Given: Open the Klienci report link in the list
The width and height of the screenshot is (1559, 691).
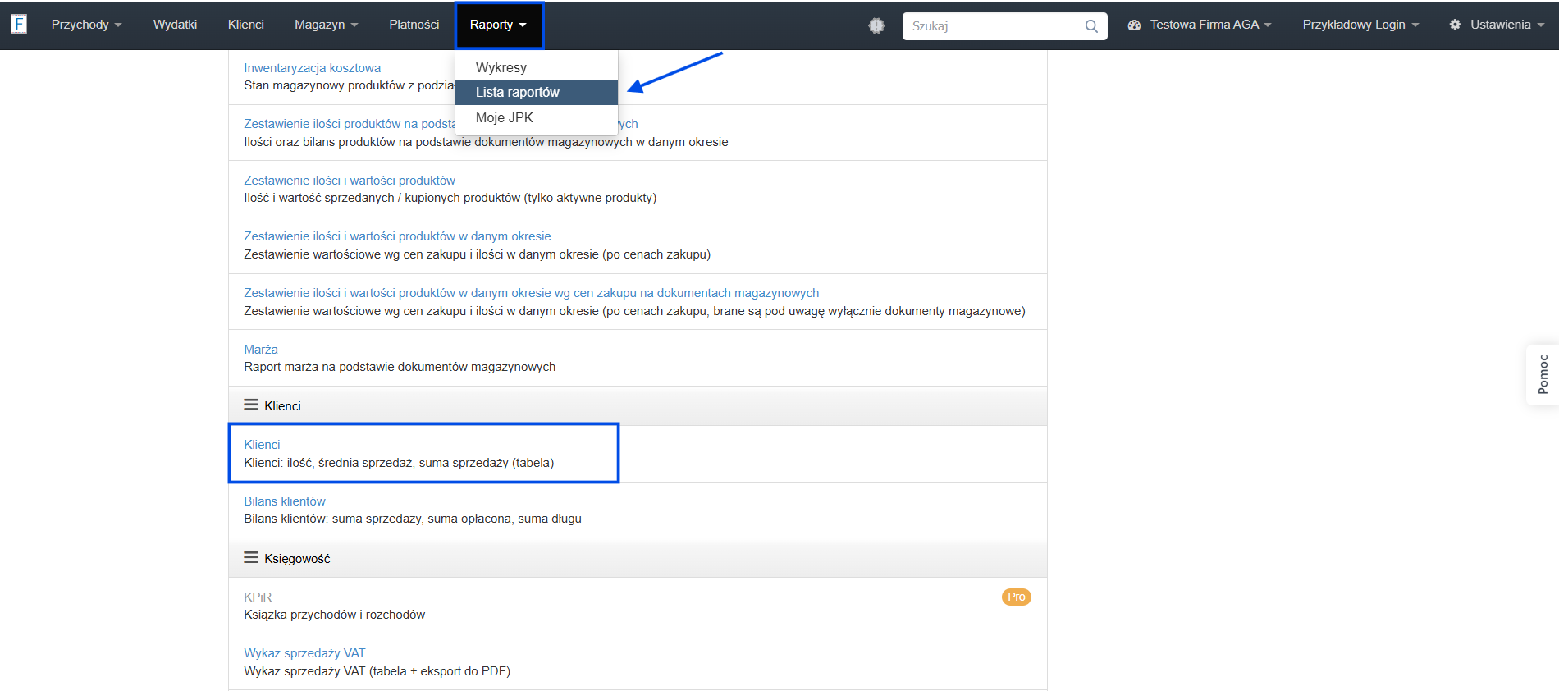Looking at the screenshot, I should coord(262,445).
